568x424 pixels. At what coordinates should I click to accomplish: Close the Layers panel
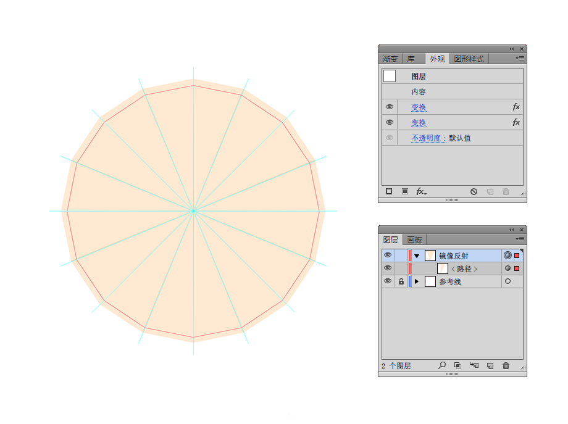(522, 230)
